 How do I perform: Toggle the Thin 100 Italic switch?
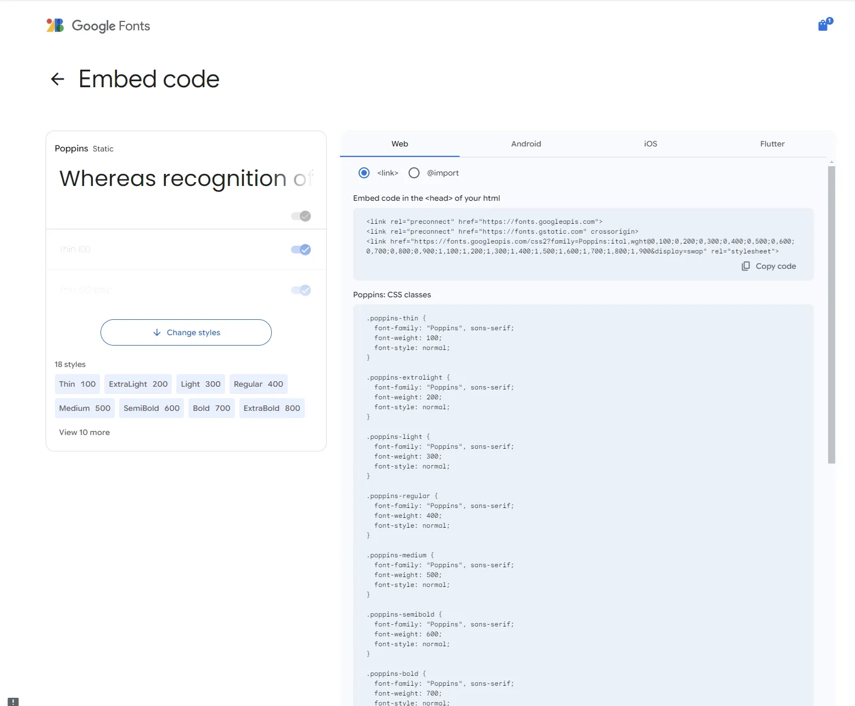[x=301, y=290]
